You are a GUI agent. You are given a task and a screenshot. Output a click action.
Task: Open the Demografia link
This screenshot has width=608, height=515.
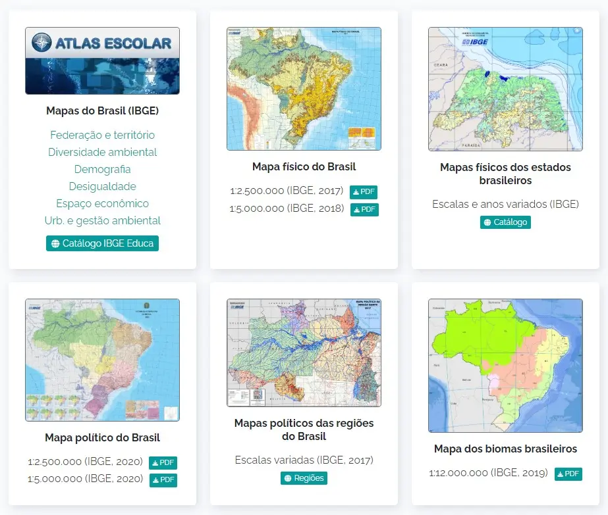tap(102, 169)
